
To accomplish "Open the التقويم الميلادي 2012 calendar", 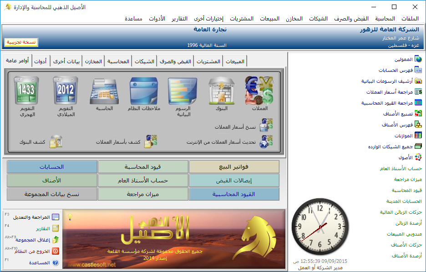I will [x=66, y=91].
